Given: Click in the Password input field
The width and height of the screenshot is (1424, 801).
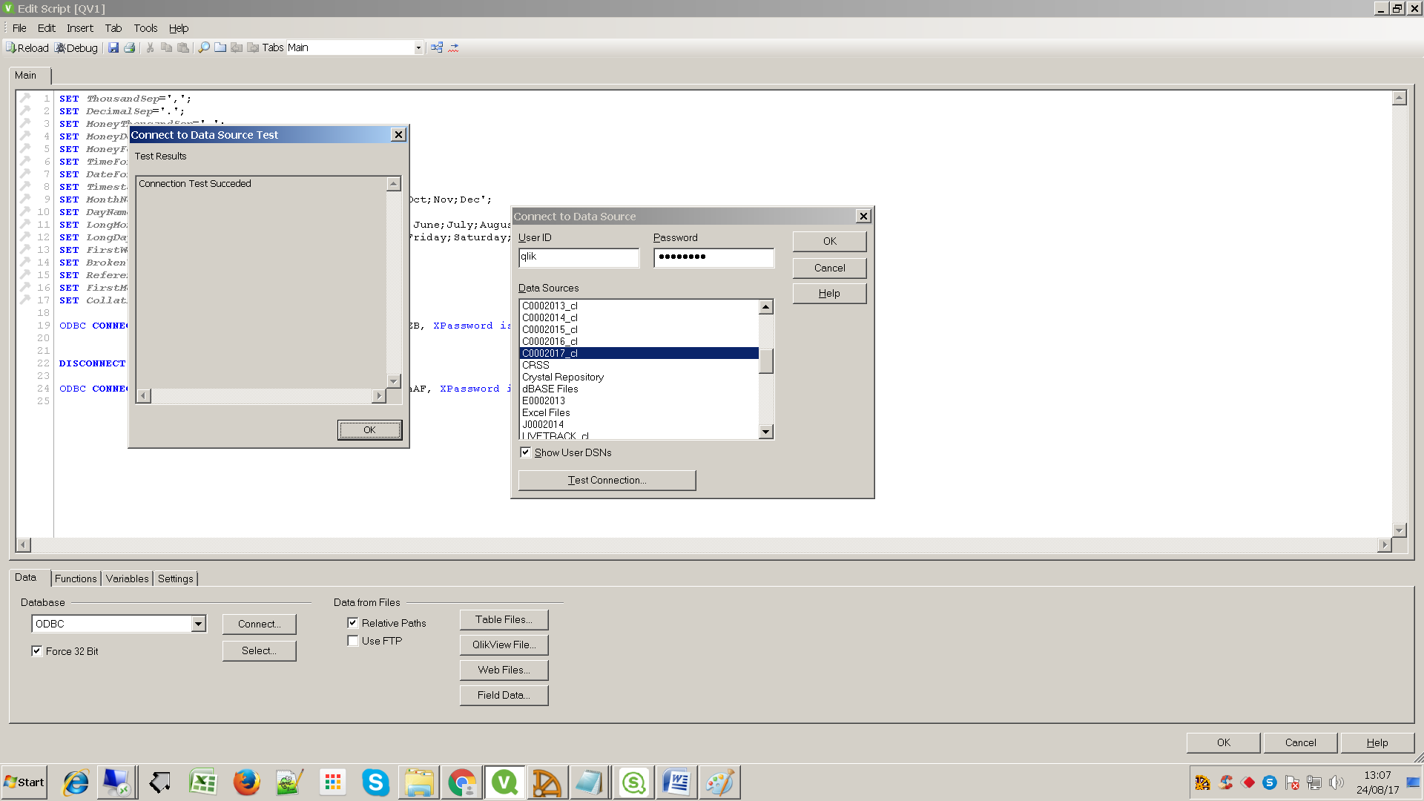Looking at the screenshot, I should tap(713, 257).
